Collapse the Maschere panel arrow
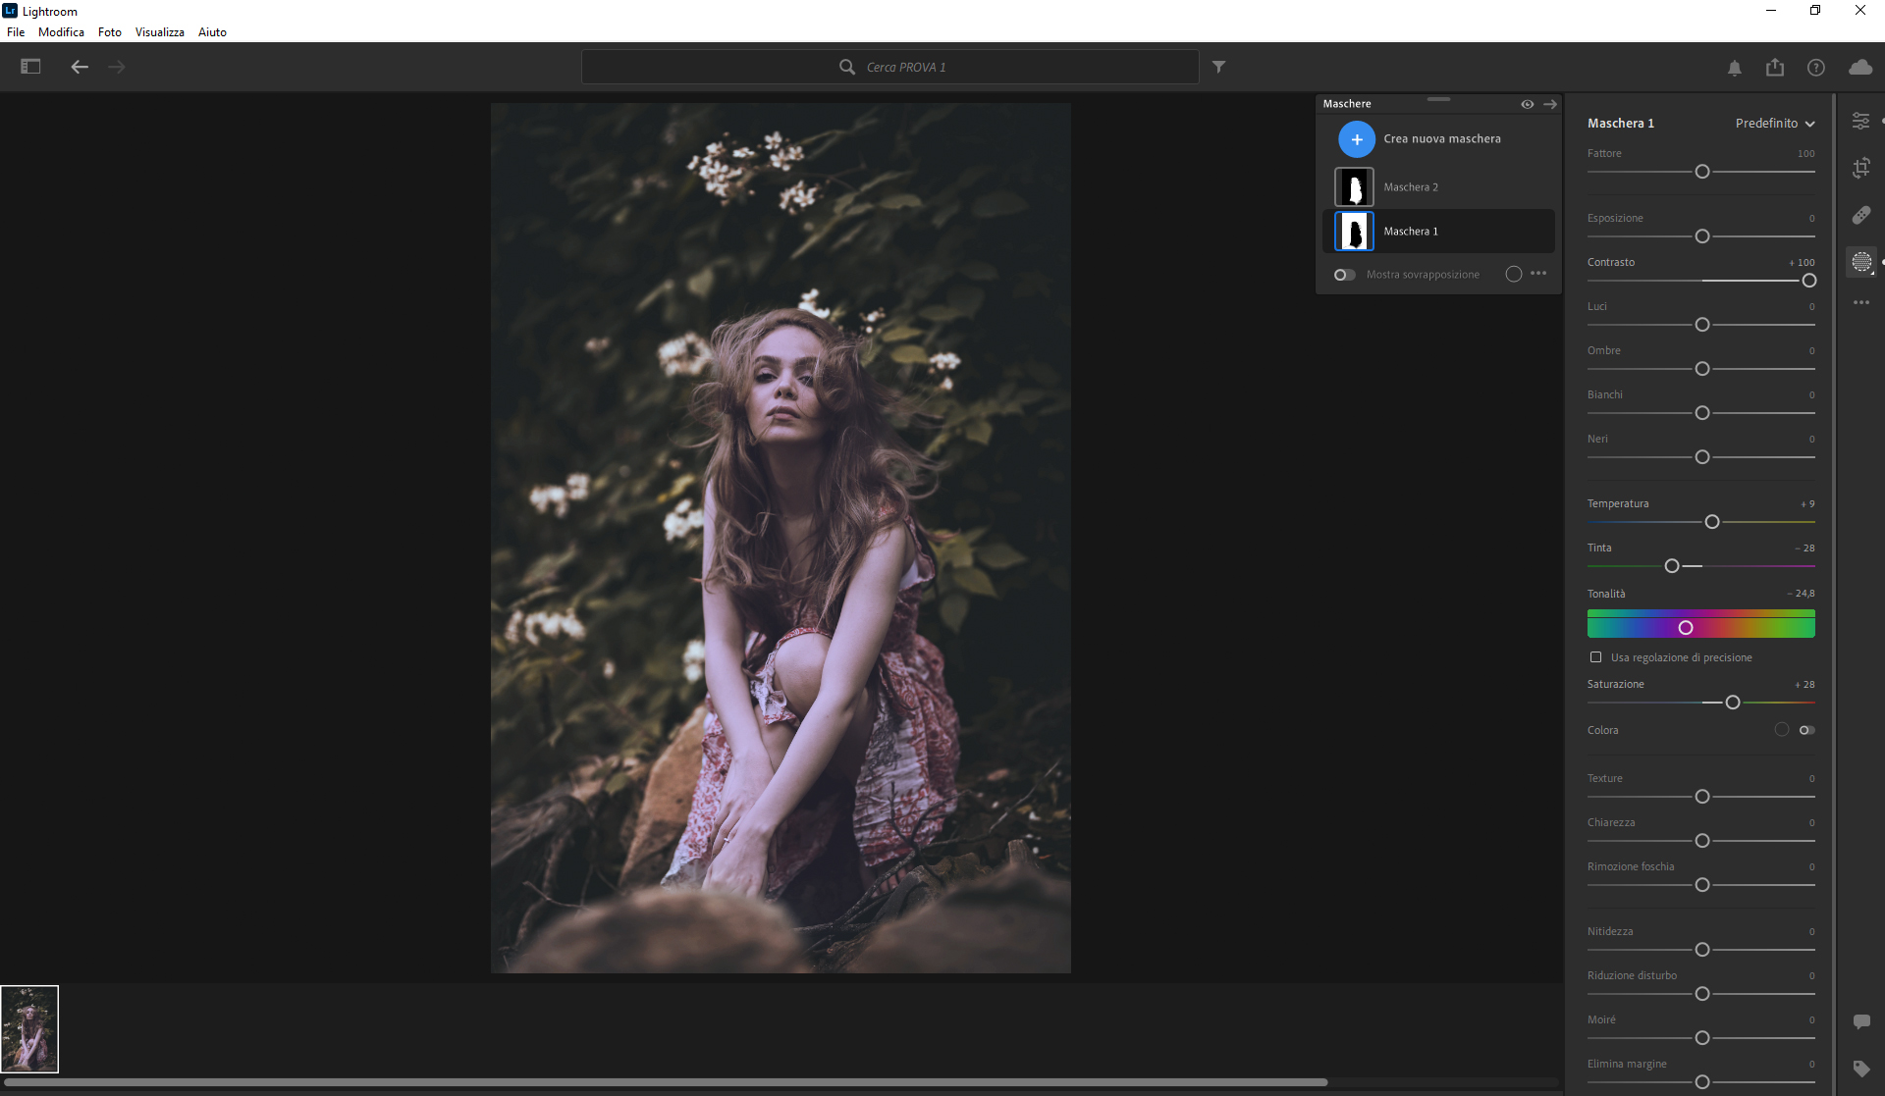1885x1096 pixels. pos(1550,104)
